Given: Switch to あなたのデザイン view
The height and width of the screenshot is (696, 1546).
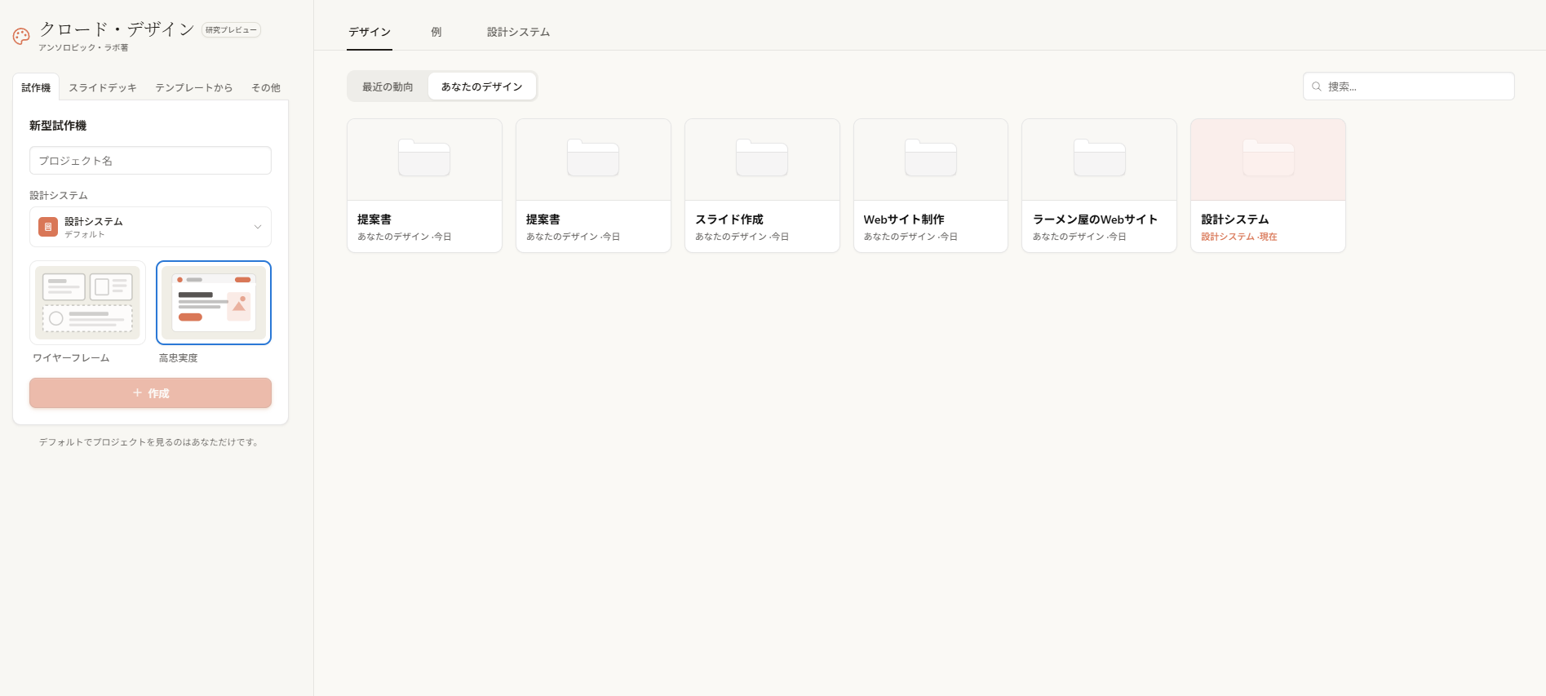Looking at the screenshot, I should [x=481, y=86].
